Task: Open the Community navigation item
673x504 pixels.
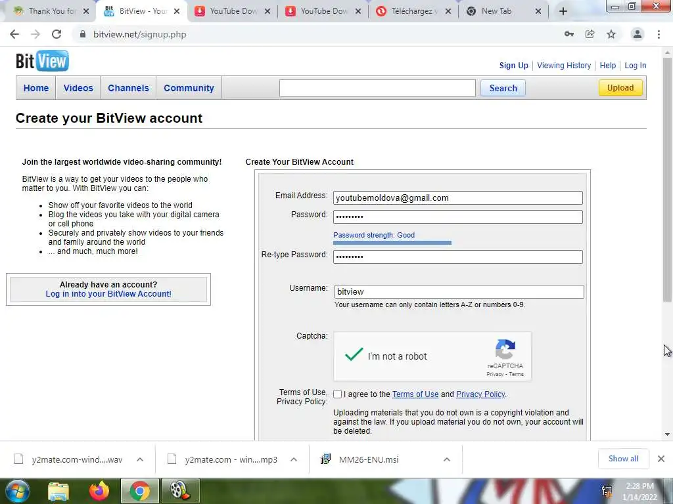Action: click(189, 88)
